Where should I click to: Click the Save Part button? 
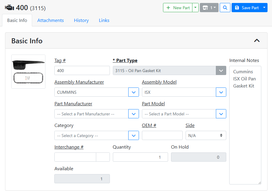coord(246,8)
